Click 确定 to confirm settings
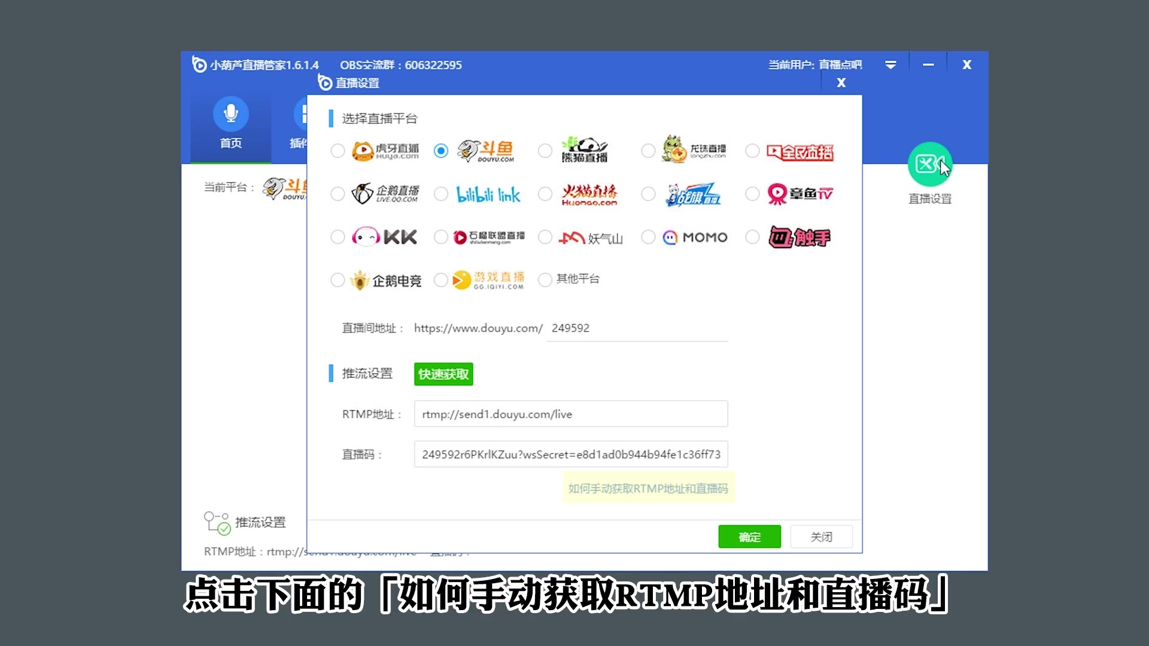1149x646 pixels. coord(749,537)
